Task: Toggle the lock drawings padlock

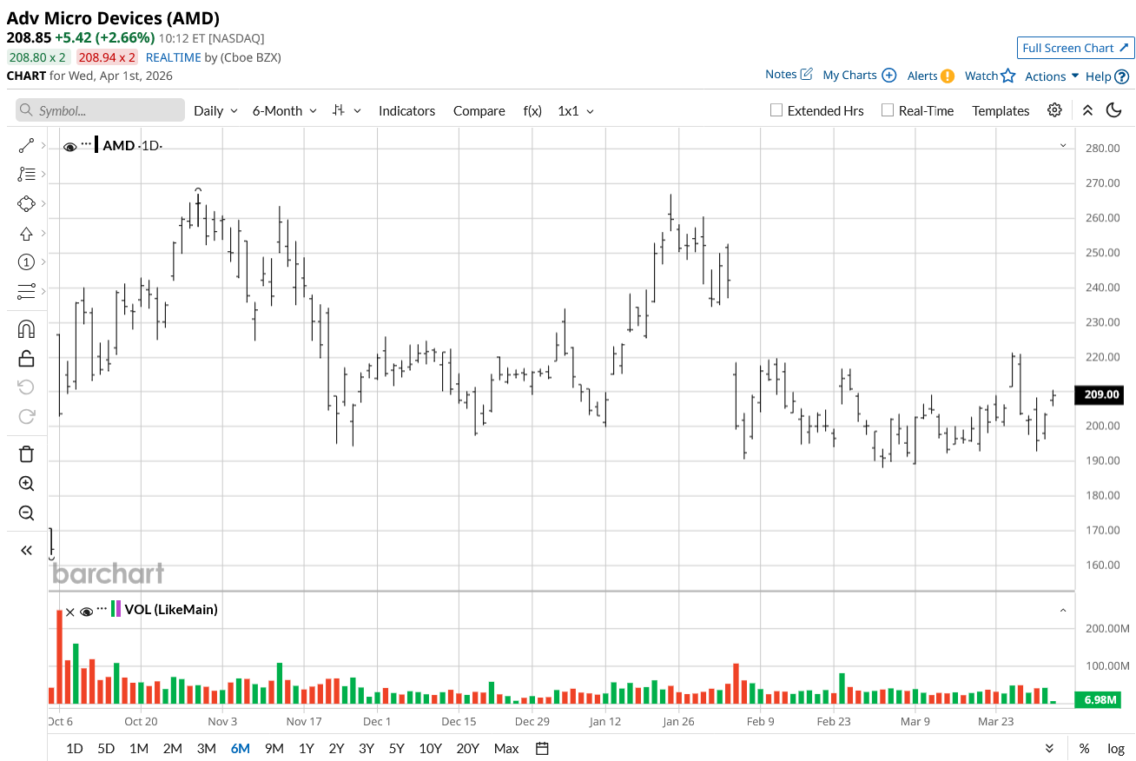Action: pyautogui.click(x=26, y=358)
